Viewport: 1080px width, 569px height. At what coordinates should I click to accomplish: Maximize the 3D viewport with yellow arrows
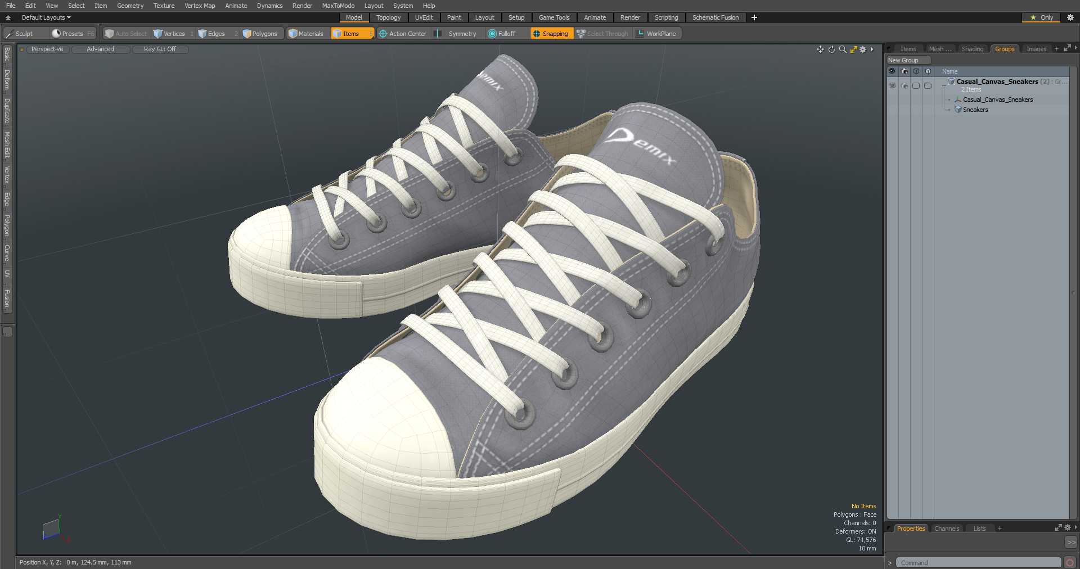tap(853, 49)
